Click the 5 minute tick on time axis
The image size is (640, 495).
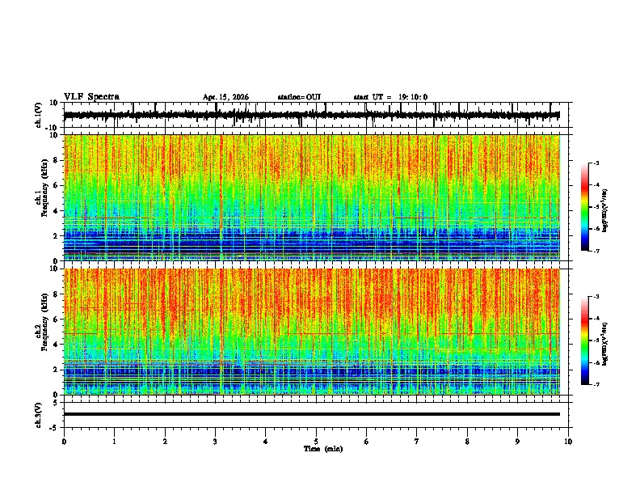[x=316, y=442]
